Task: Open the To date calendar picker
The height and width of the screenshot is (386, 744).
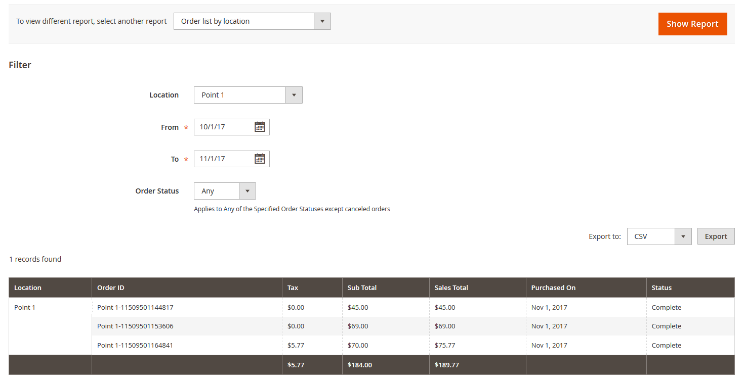Action: tap(260, 159)
